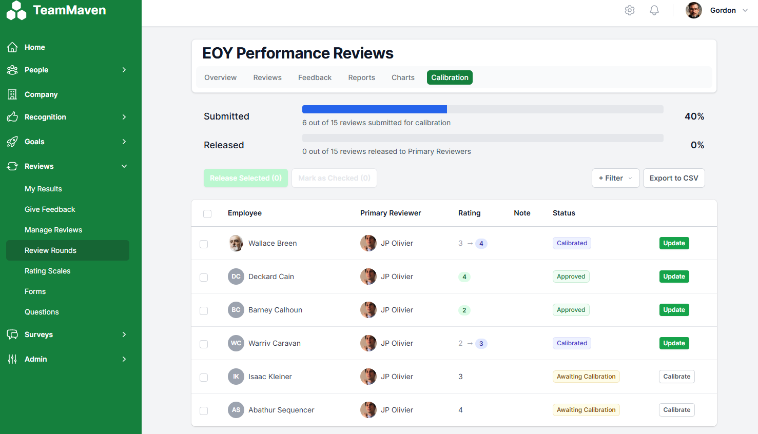
Task: Switch to the Charts tab
Action: pos(403,77)
